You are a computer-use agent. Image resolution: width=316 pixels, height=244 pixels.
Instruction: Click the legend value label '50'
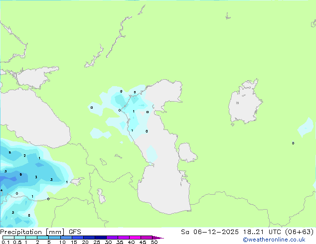click(x=154, y=242)
